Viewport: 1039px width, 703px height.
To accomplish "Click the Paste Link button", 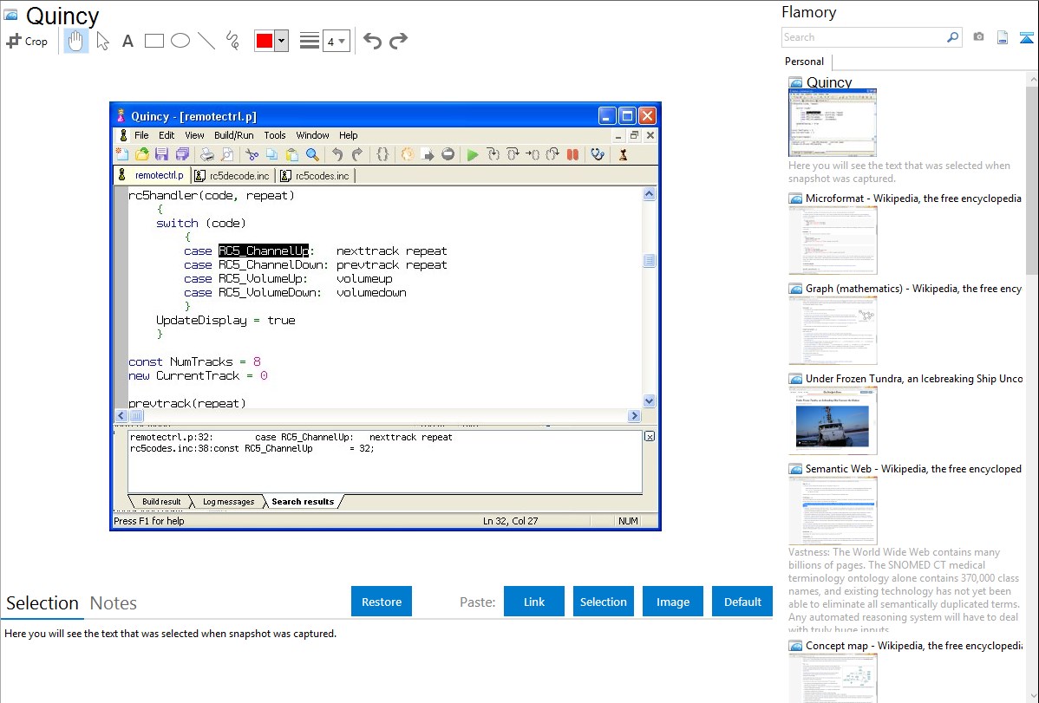I will (534, 602).
